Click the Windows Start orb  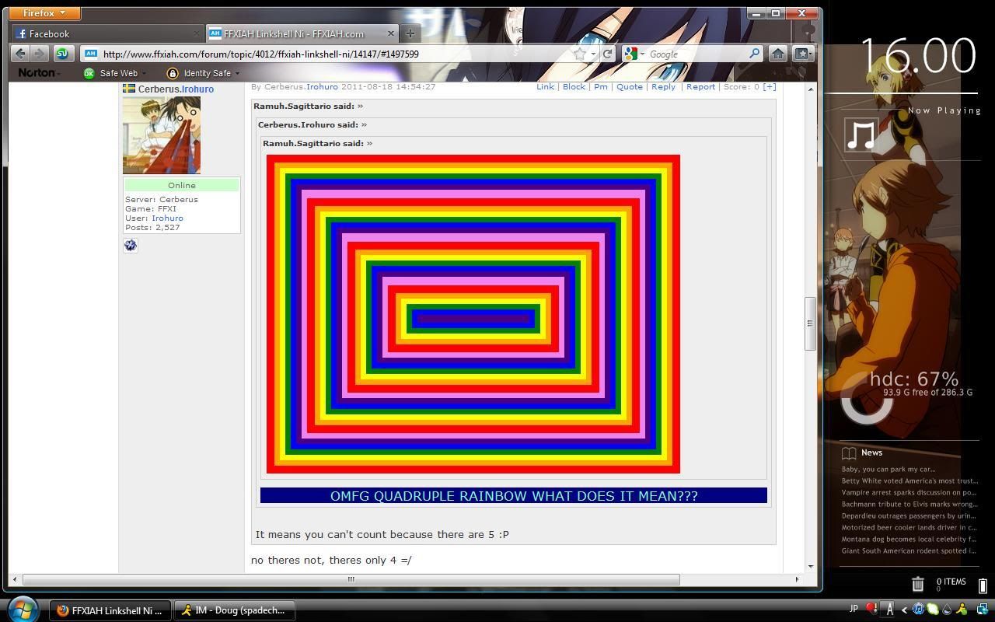coord(23,609)
